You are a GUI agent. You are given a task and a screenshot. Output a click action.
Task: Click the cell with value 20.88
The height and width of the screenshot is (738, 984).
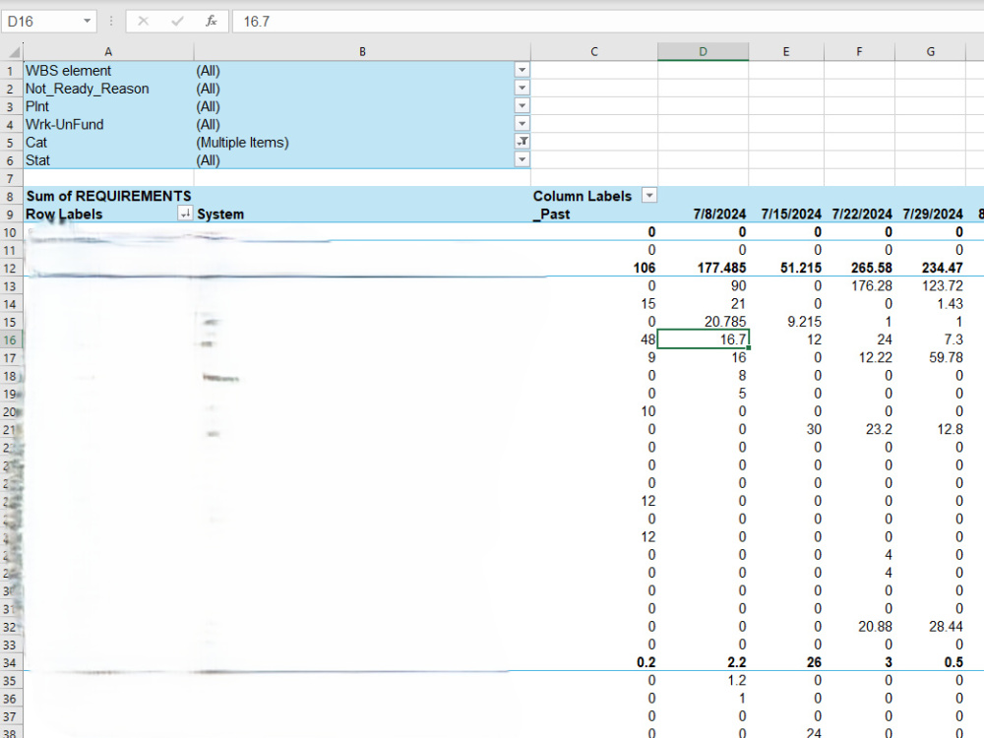(x=859, y=626)
